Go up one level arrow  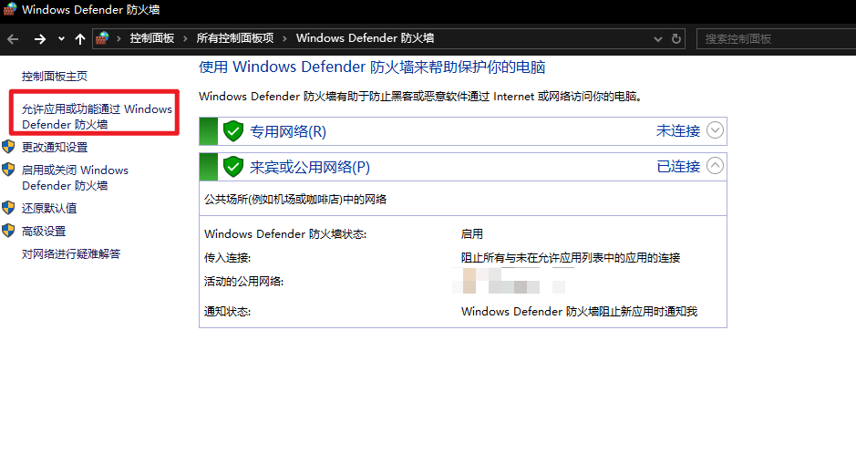pyautogui.click(x=80, y=39)
